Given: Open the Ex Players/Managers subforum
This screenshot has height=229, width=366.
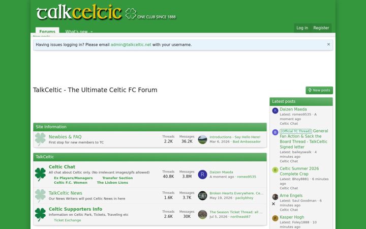Looking at the screenshot, I should pyautogui.click(x=73, y=178).
